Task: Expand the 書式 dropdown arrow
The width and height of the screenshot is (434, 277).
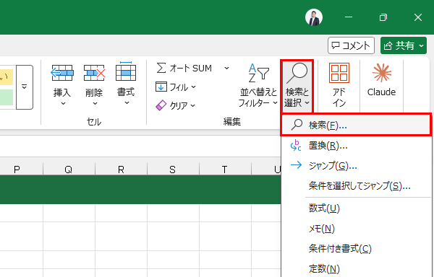Action: [127, 103]
